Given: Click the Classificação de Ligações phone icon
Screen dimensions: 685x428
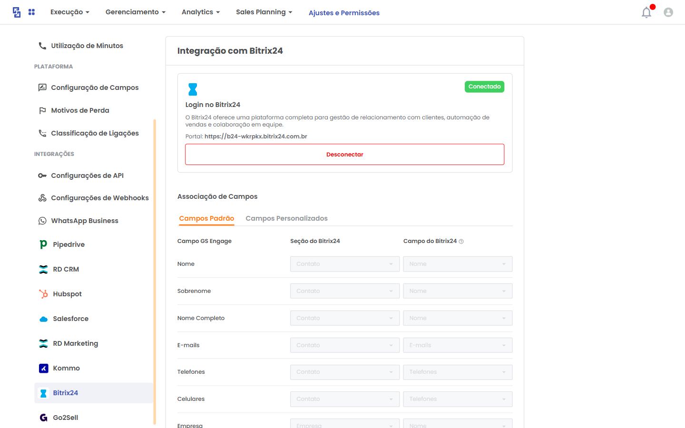Looking at the screenshot, I should (42, 133).
